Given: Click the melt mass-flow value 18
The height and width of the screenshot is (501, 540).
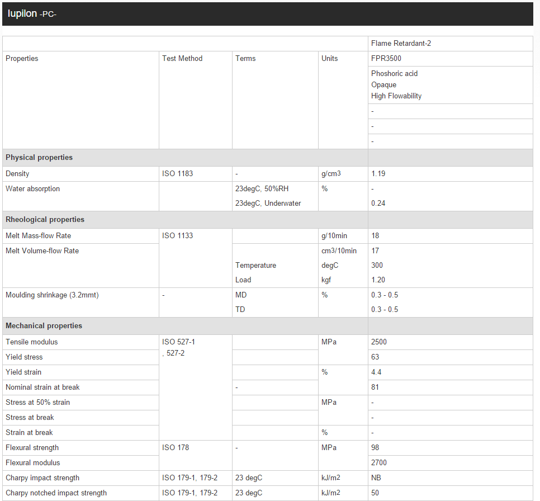Looking at the screenshot, I should [375, 236].
